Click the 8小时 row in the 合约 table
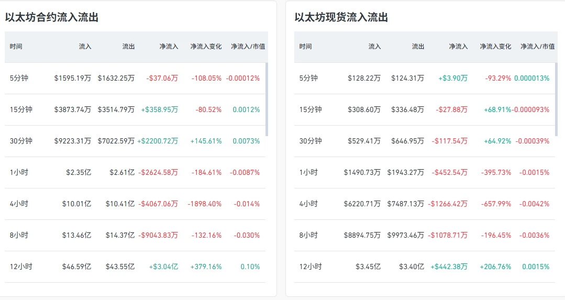 coord(135,235)
